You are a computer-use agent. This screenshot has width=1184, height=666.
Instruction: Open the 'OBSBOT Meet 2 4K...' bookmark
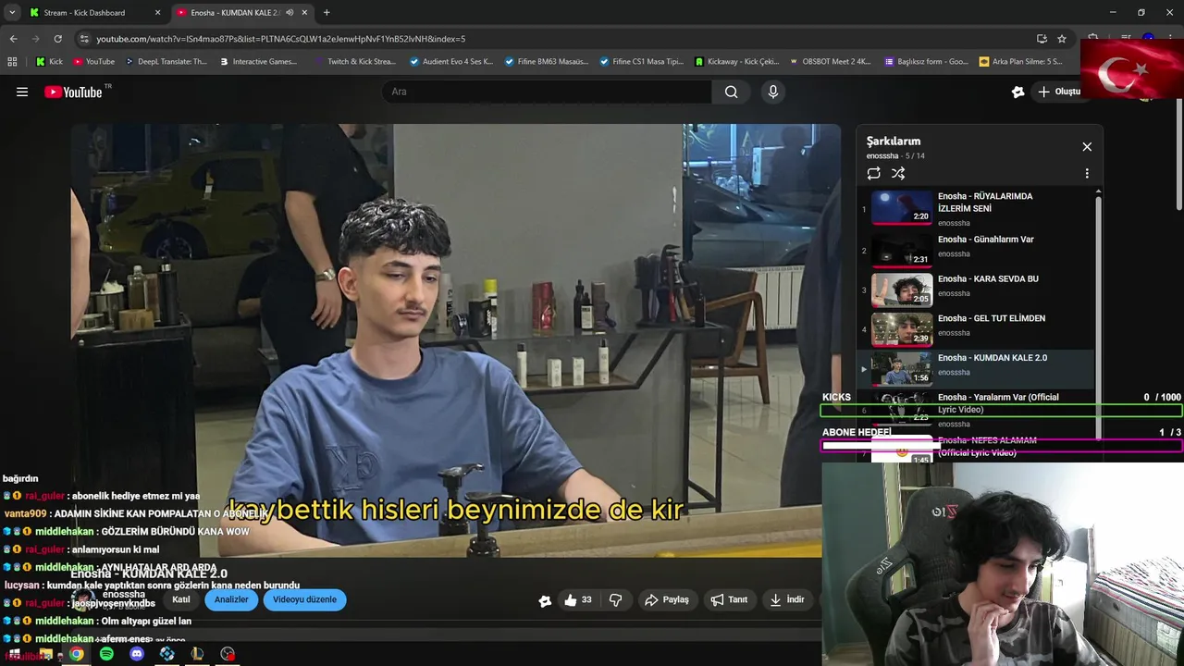[830, 62]
